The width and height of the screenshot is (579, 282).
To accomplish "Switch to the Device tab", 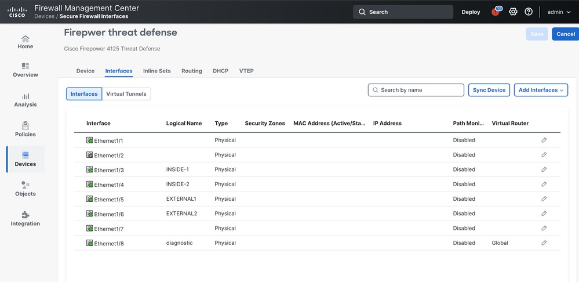I will pos(85,71).
